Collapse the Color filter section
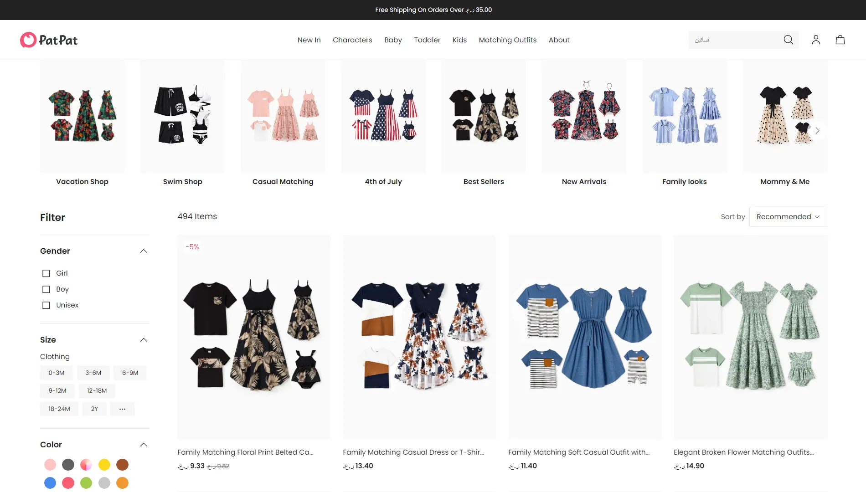The height and width of the screenshot is (492, 866). click(x=144, y=445)
